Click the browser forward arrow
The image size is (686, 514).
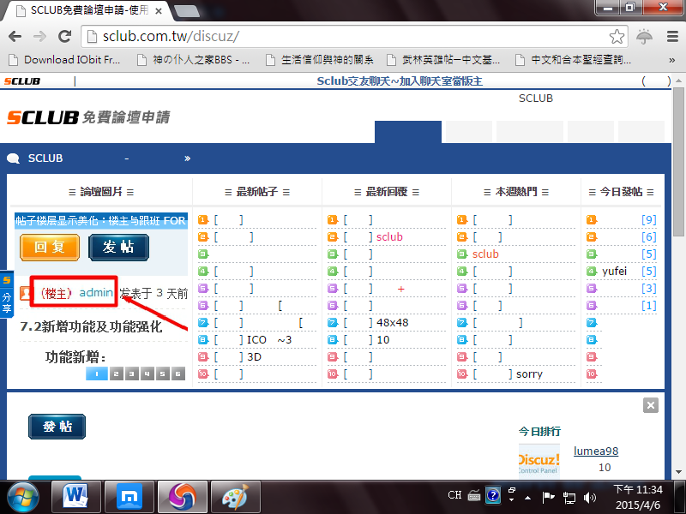pos(39,36)
